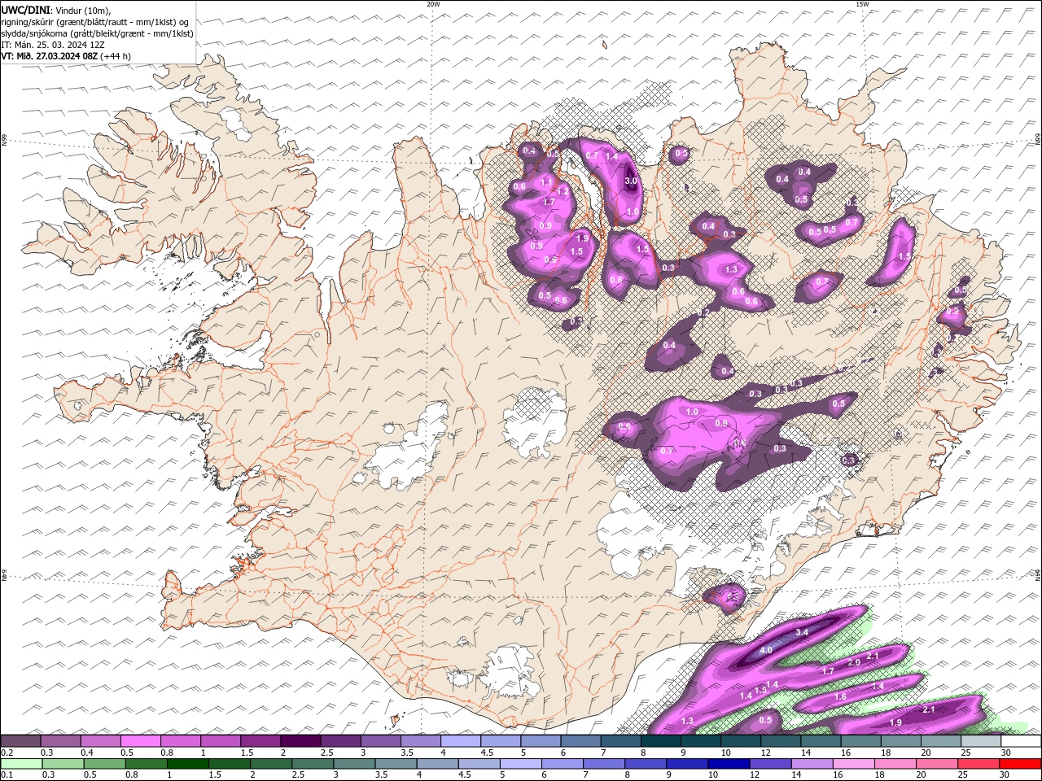Select the medium green 0.5 rain legend swatch
The image size is (1042, 781).
pos(105,764)
